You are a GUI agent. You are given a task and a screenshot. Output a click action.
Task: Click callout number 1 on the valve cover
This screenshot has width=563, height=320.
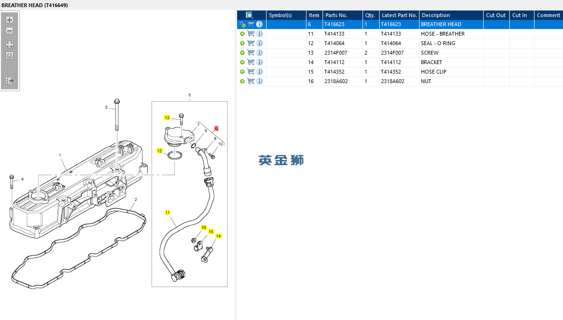(60, 155)
